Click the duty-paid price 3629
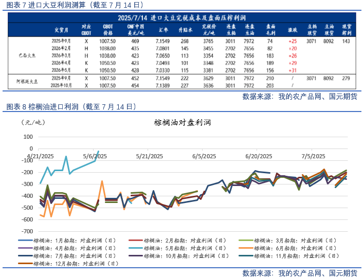This screenshot has width=364, height=278. coord(208,79)
